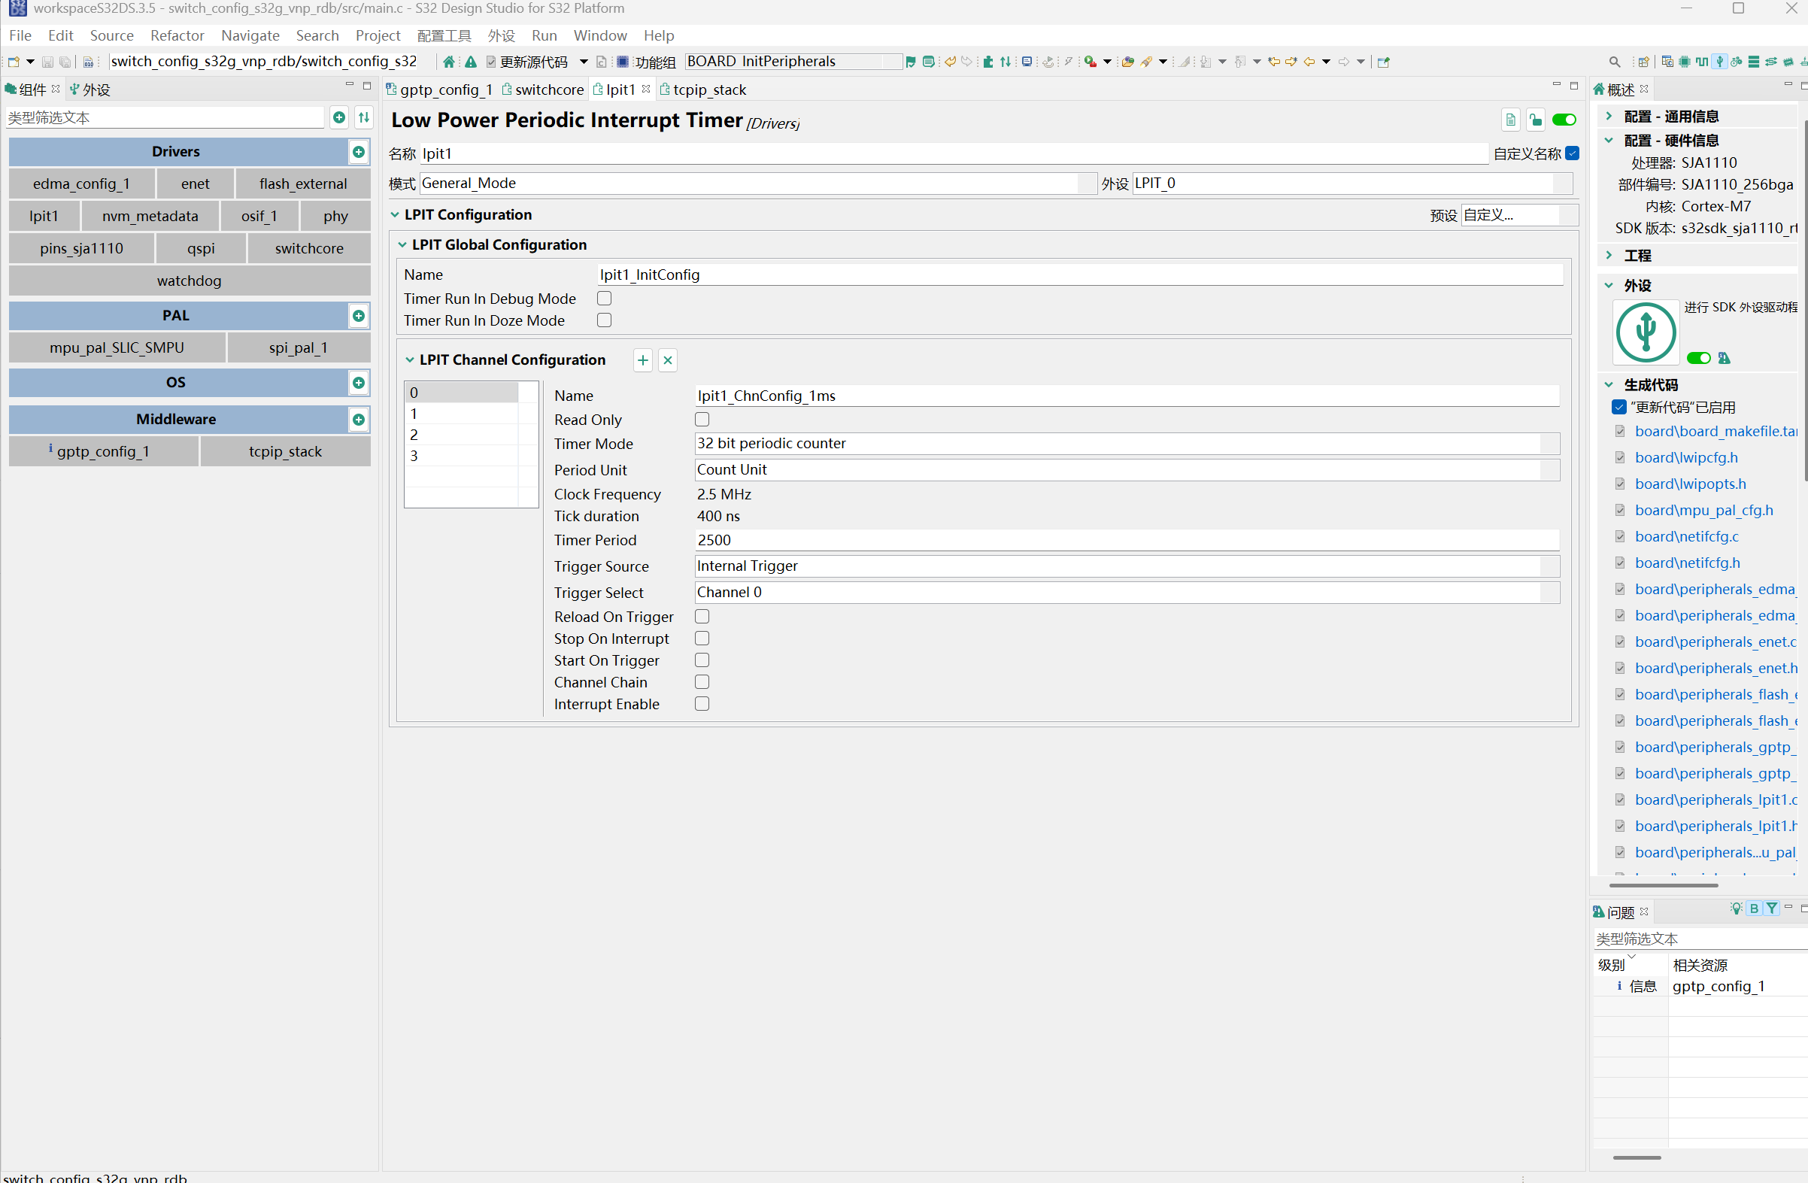Remove the selected LPIT channel with X icon
The height and width of the screenshot is (1183, 1808).
coord(668,360)
